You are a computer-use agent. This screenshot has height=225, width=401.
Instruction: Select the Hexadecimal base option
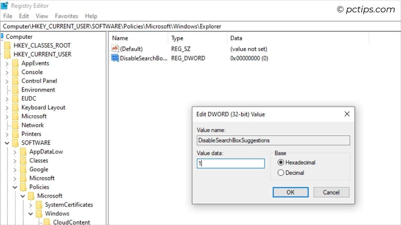tap(280, 163)
